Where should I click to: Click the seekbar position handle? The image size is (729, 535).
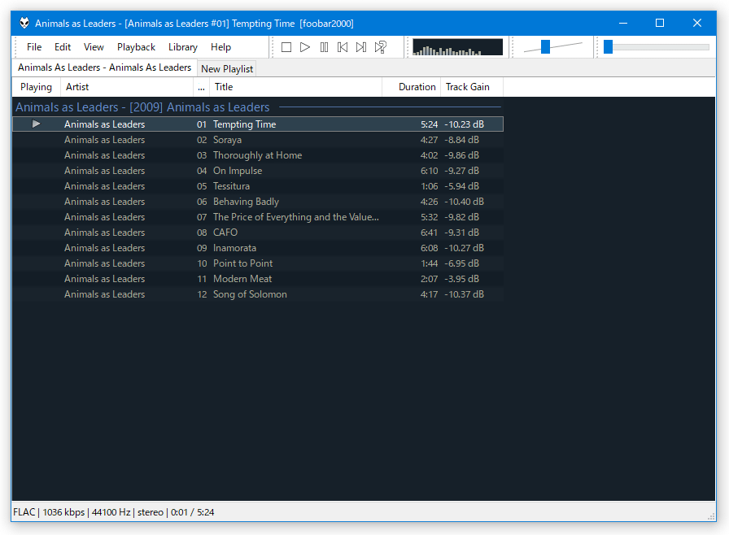click(608, 46)
